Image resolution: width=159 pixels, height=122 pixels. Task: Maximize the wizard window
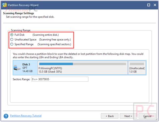point(149,5)
